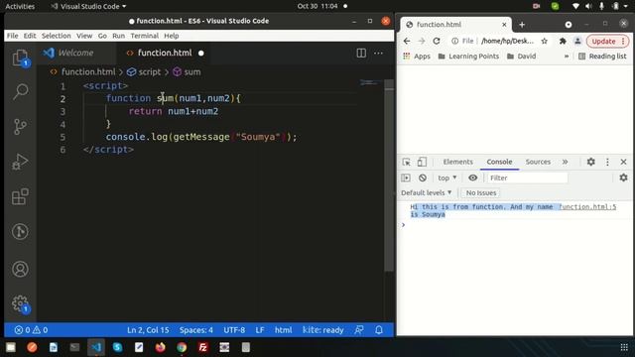Open Chrome profile avatar
The image size is (635, 357).
[x=577, y=41]
